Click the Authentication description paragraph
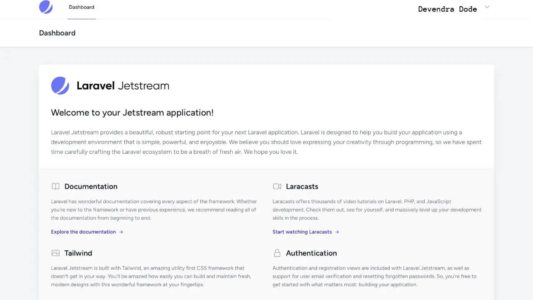 click(374, 276)
